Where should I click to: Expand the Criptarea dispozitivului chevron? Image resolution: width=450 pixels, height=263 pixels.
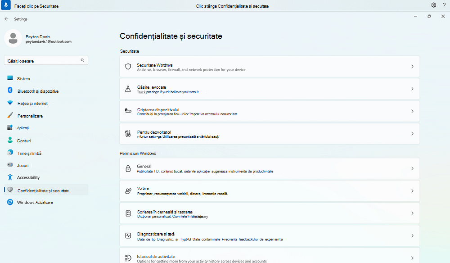click(412, 111)
